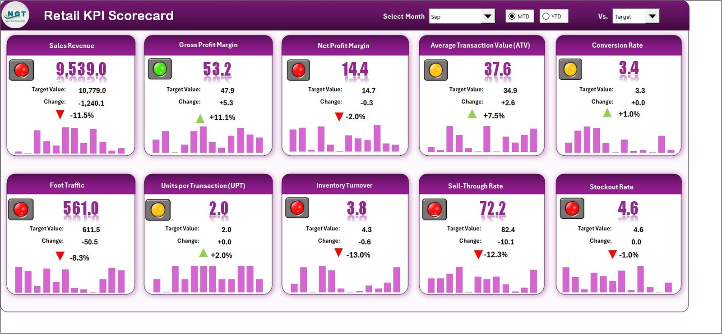Click the green status light on Gross Profit Margin
Viewport: 722px width, 334px height.
(160, 69)
